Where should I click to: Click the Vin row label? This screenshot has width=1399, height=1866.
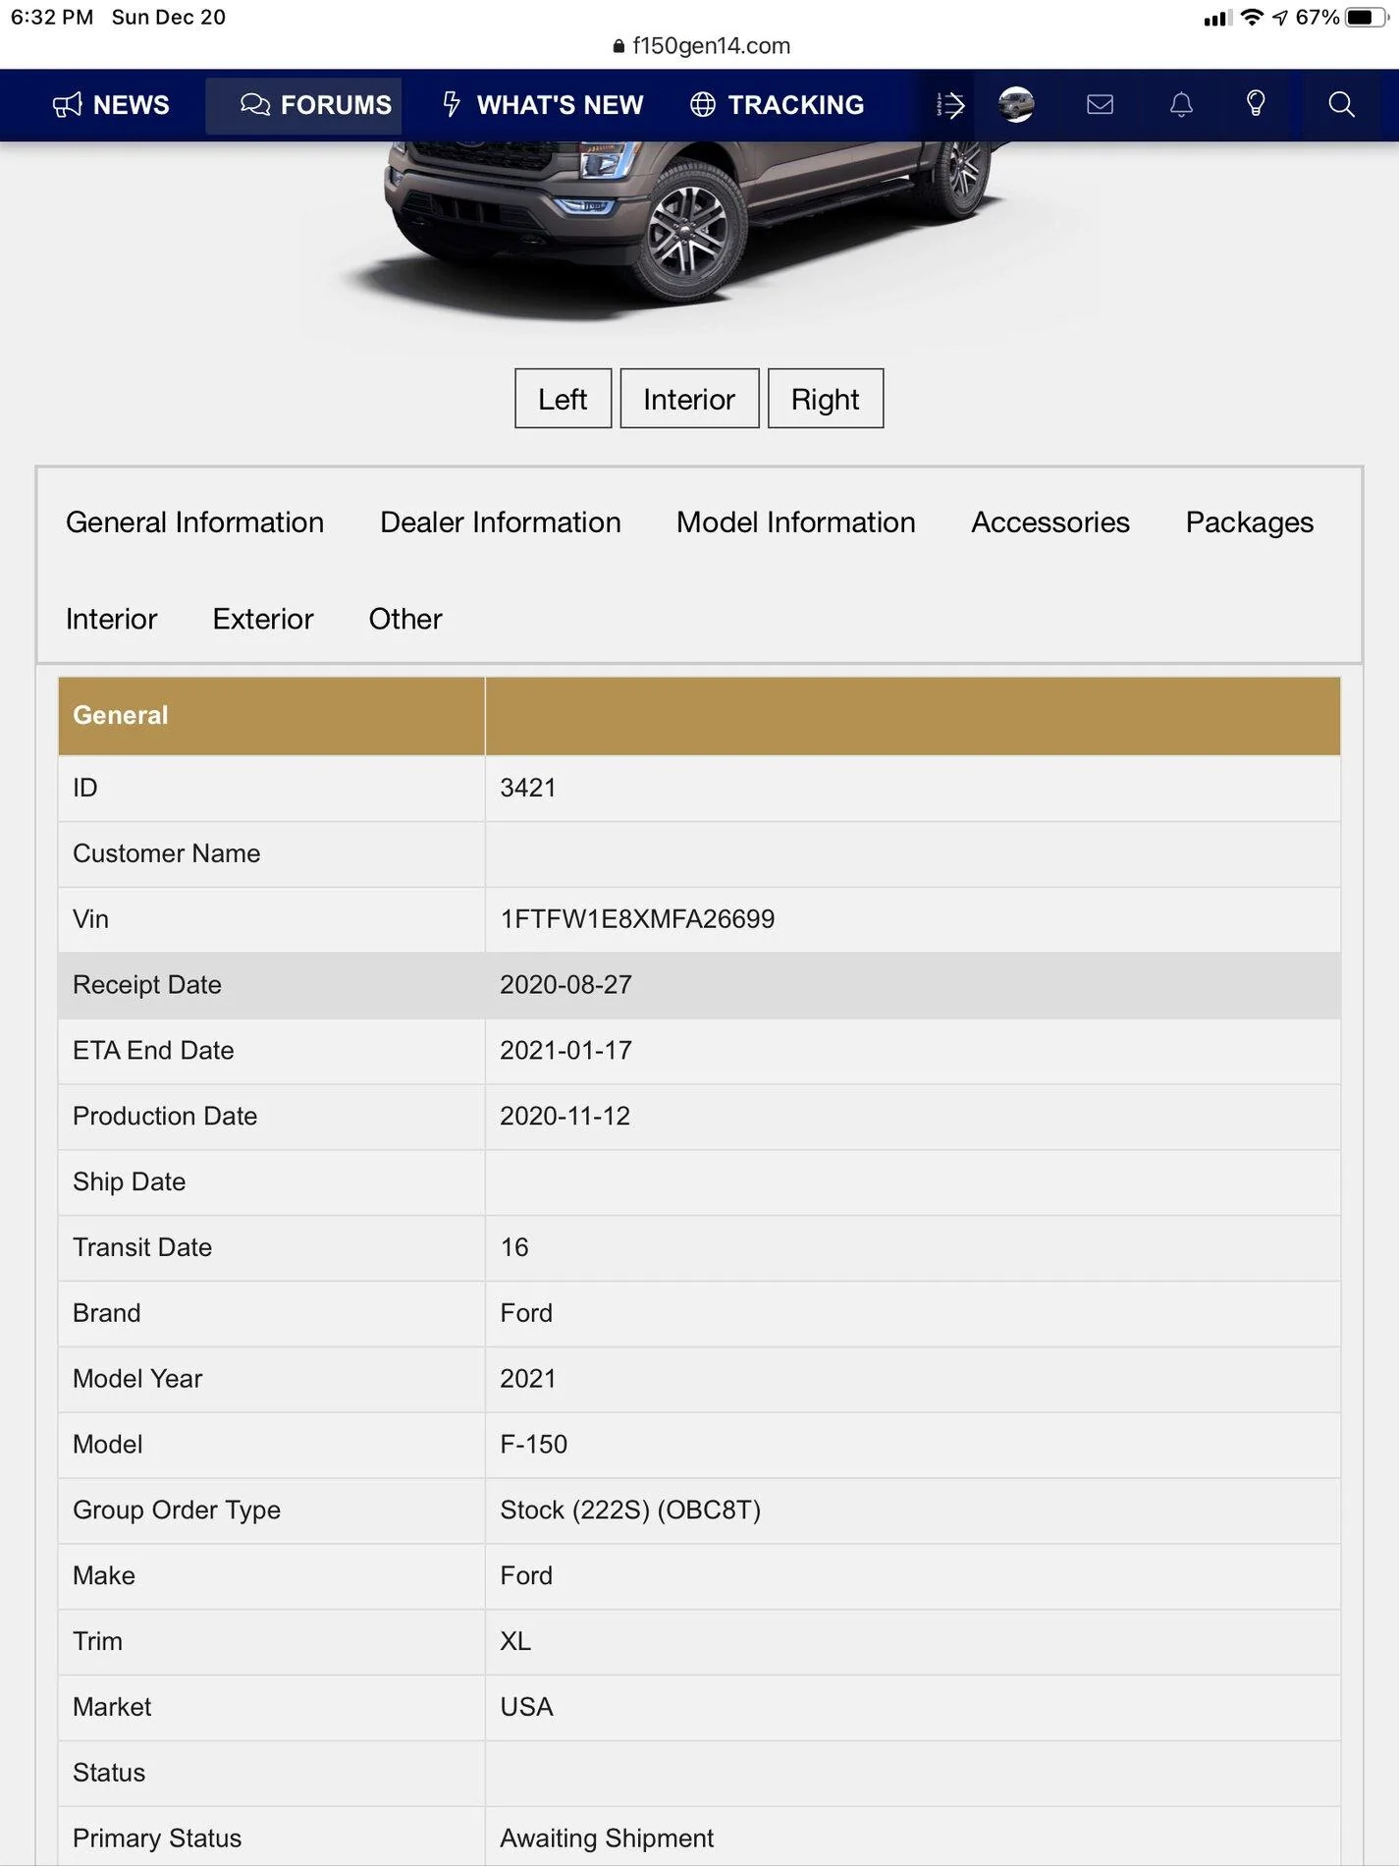90,919
